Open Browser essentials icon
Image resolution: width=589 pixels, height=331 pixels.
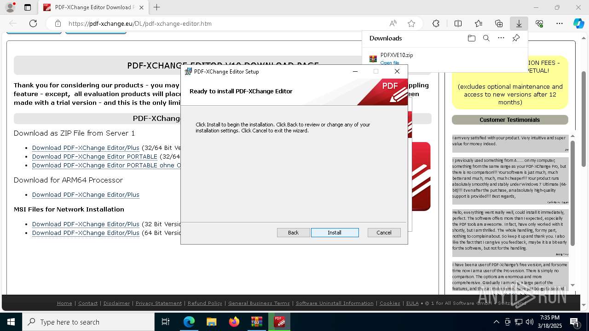click(x=539, y=23)
